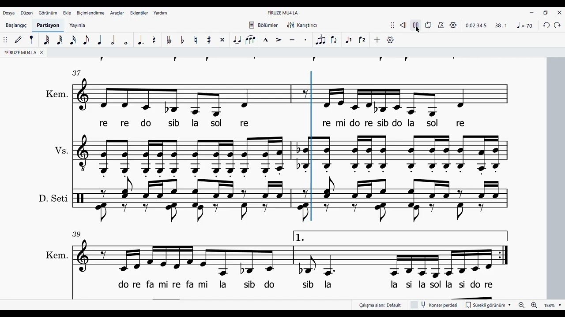Open playback settings gear
Screen dimensions: 565x317
point(453,25)
